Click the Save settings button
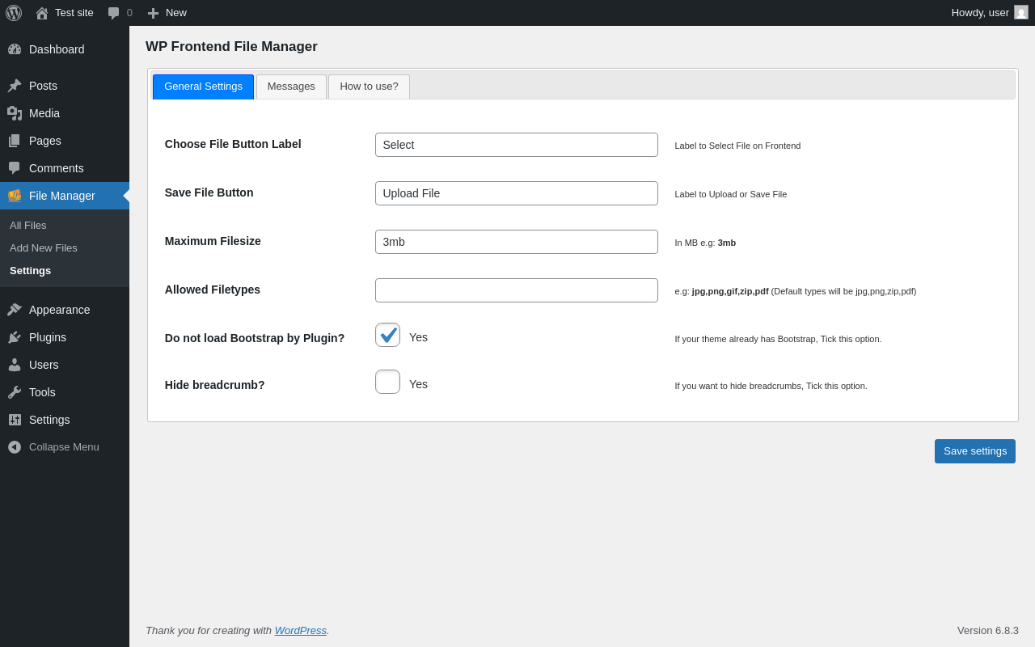This screenshot has height=647, width=1035. coord(974,451)
